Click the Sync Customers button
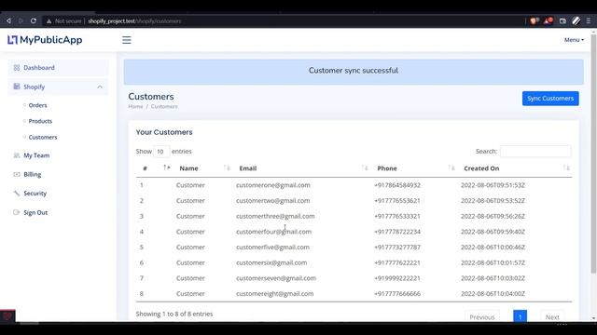This screenshot has height=335, width=597. pyautogui.click(x=550, y=99)
